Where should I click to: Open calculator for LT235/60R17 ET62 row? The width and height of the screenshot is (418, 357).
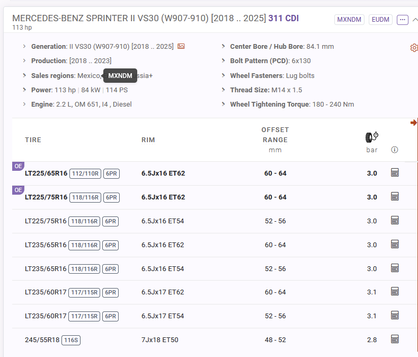395,291
